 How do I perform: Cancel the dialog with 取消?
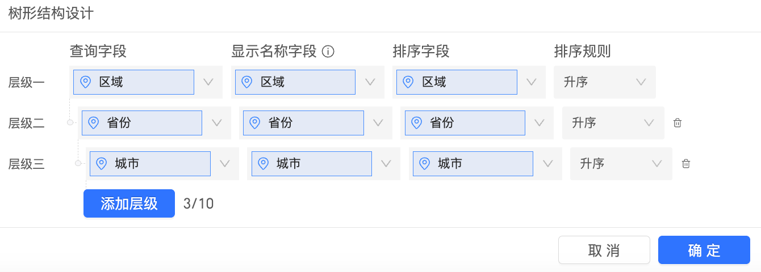tap(604, 250)
